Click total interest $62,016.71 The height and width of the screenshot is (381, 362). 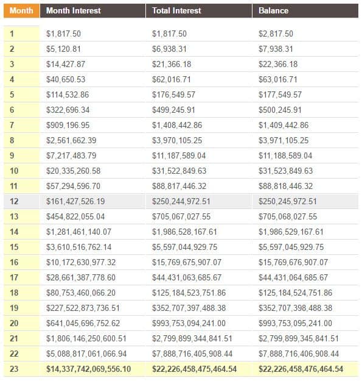pos(171,79)
